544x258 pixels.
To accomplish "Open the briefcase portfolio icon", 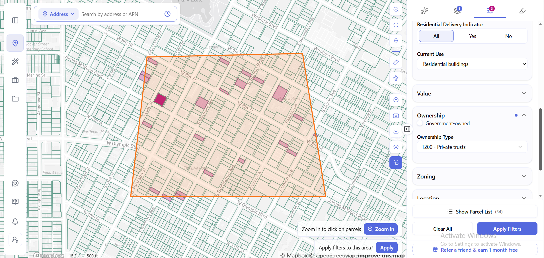I will (x=15, y=80).
